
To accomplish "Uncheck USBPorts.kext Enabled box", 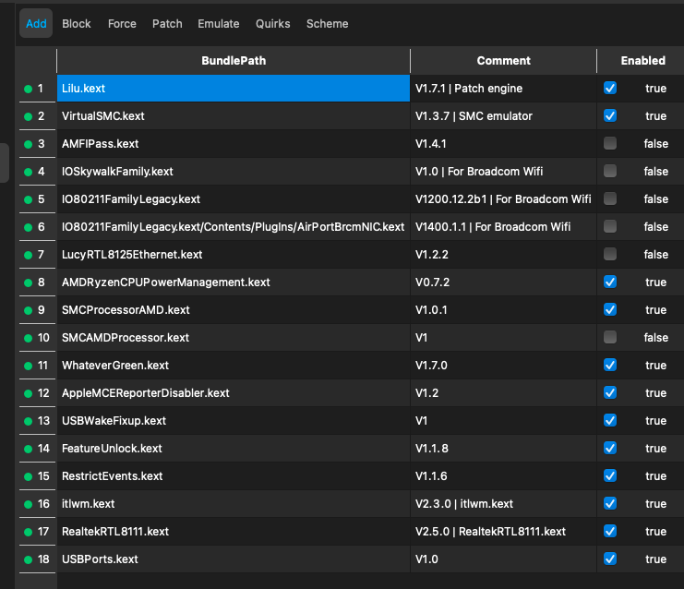I will (610, 559).
